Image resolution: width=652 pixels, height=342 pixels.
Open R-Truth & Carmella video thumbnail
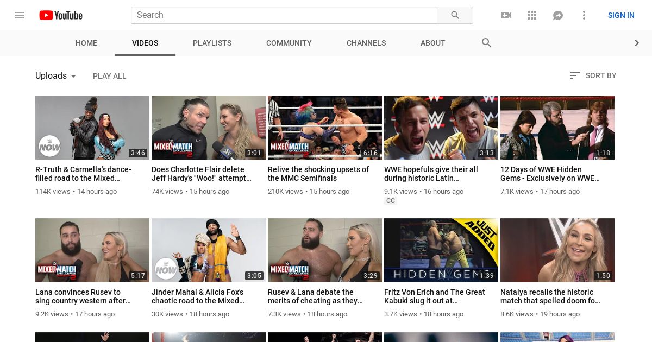coord(92,128)
